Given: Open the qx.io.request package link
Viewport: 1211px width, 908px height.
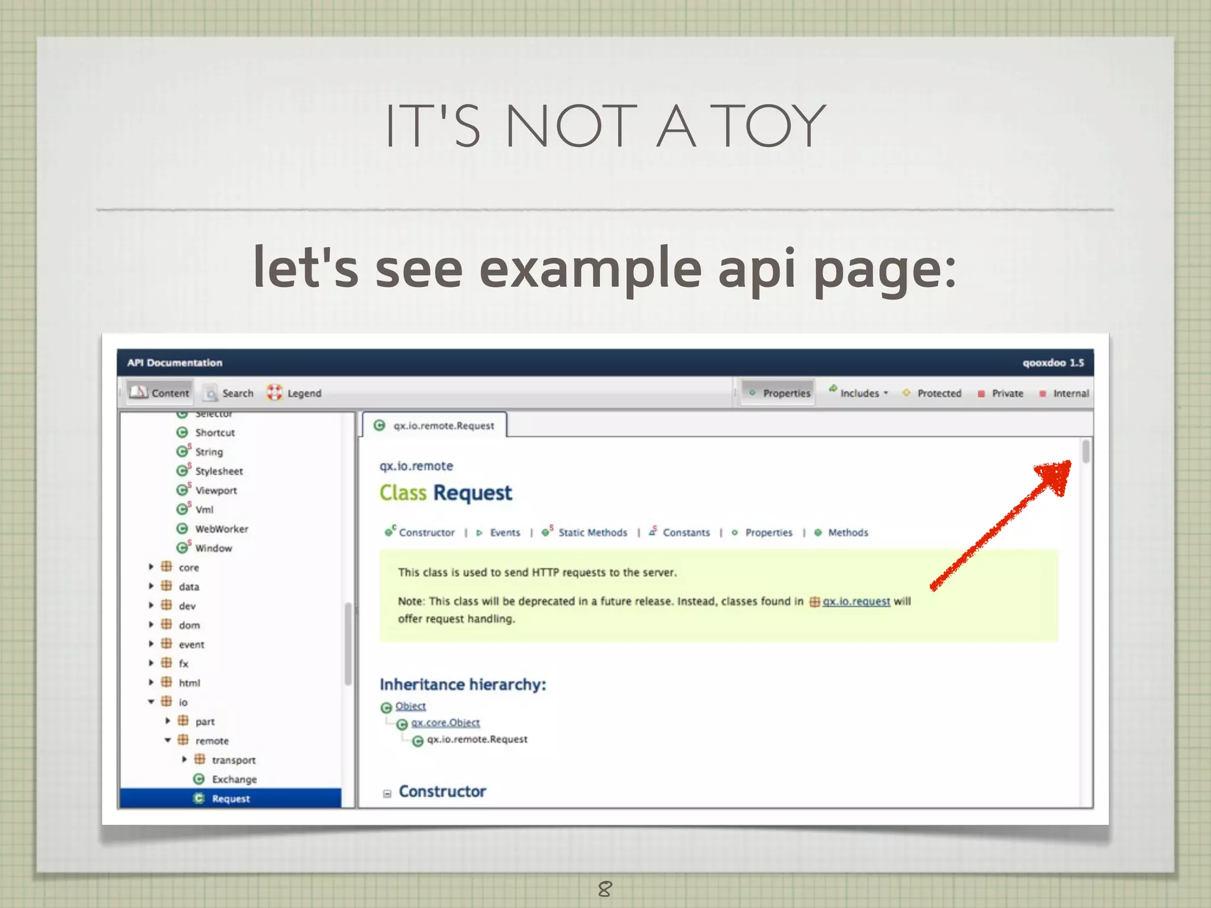Looking at the screenshot, I should pos(856,601).
